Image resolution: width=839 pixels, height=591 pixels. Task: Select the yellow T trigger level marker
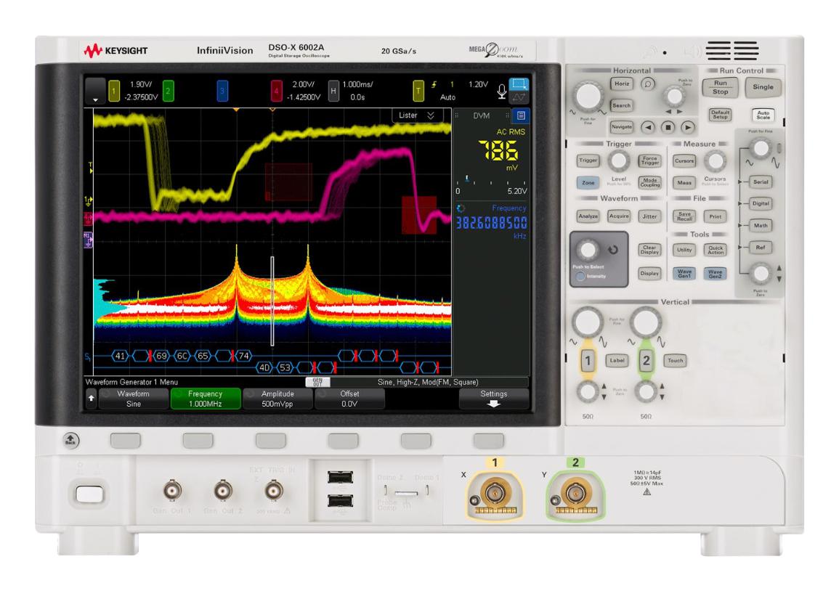90,168
